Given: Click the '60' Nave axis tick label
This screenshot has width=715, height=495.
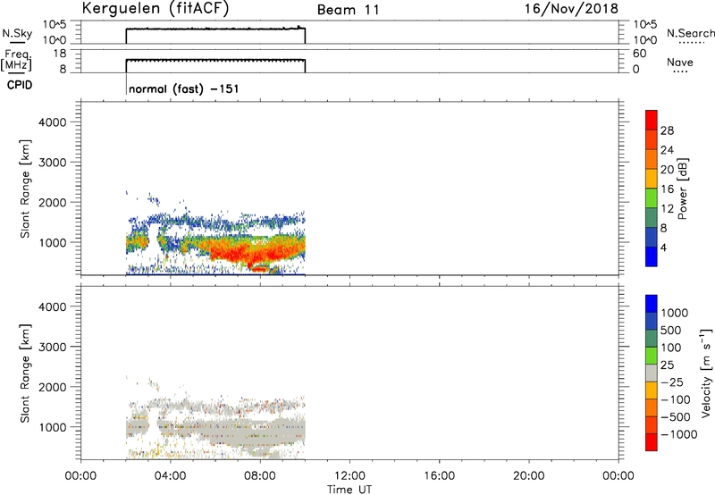Looking at the screenshot, I should tap(639, 54).
